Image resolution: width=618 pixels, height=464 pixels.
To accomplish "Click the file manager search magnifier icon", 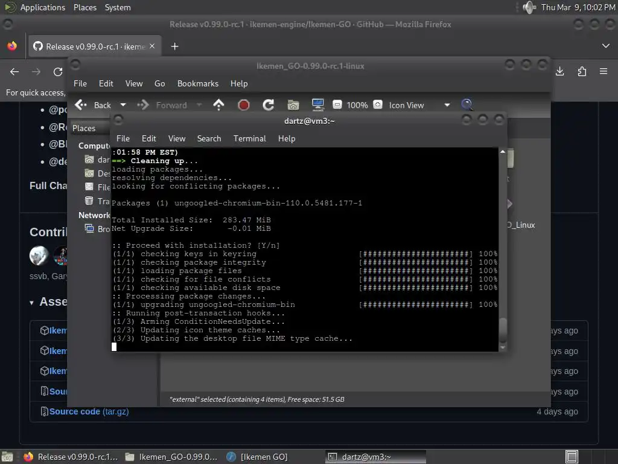I will click(467, 105).
